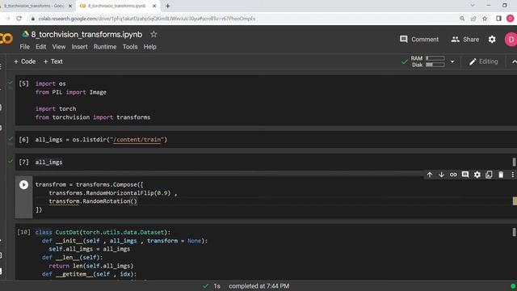Click the Share button

465,40
